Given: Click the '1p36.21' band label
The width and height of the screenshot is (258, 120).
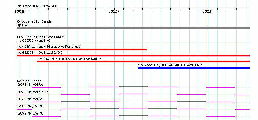Looking at the screenshot, I should click(x=23, y=25).
